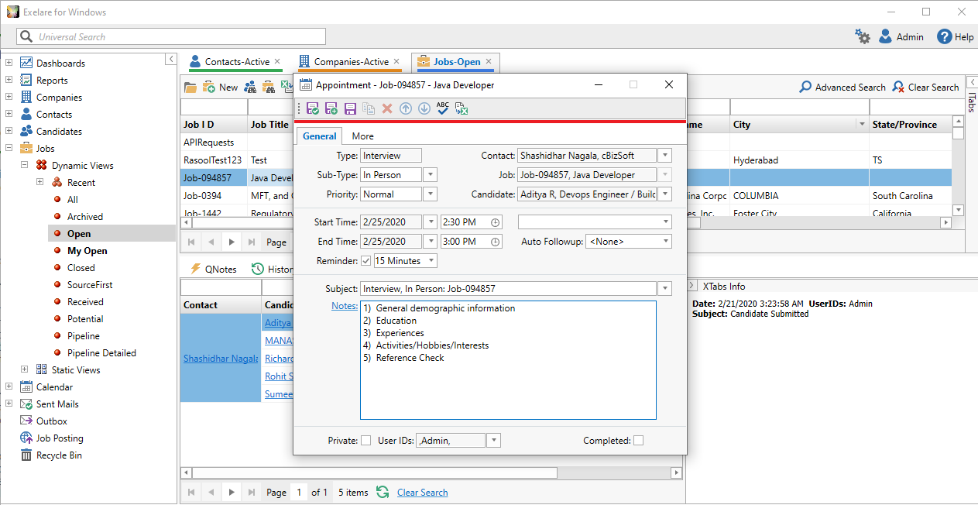This screenshot has width=978, height=505.
Task: Open Help from the top bar
Action: (956, 36)
